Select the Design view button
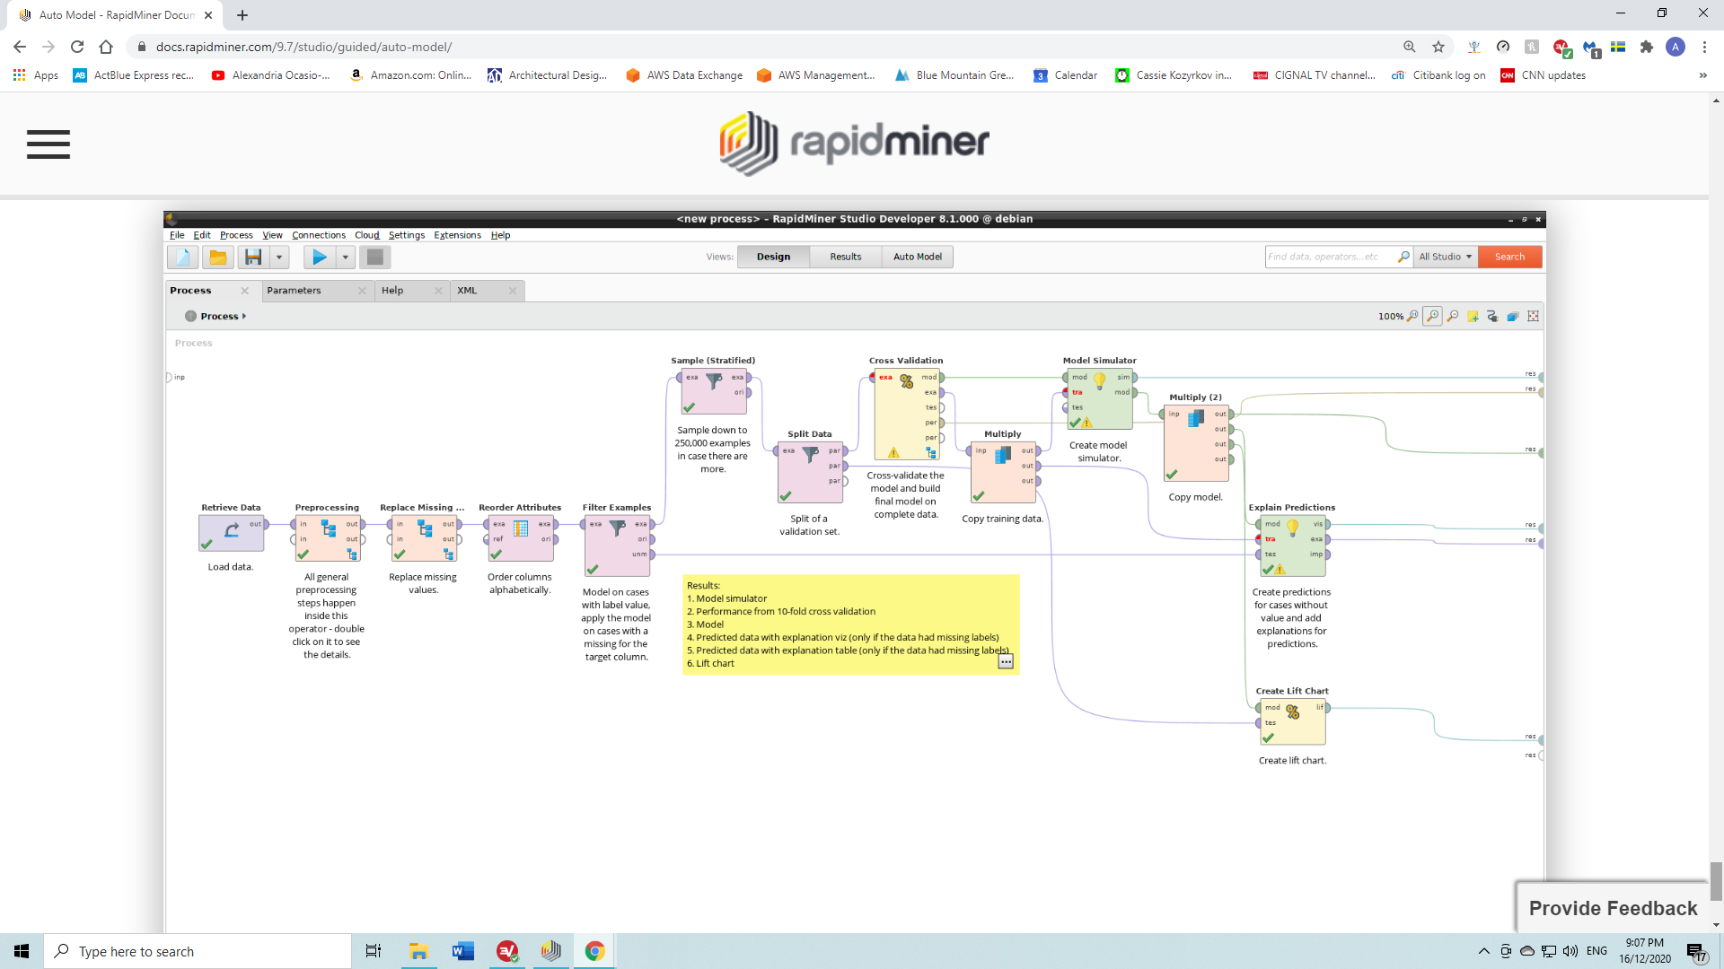Viewport: 1724px width, 969px height. pos(773,257)
